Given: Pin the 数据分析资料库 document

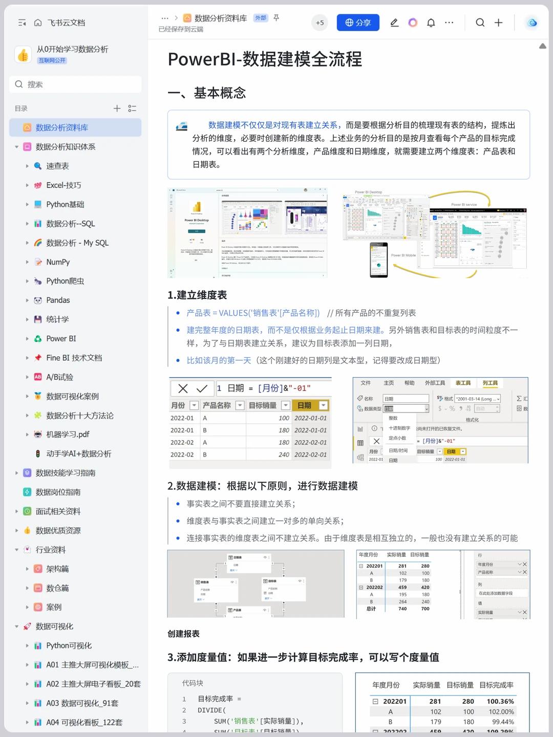Looking at the screenshot, I should (275, 17).
